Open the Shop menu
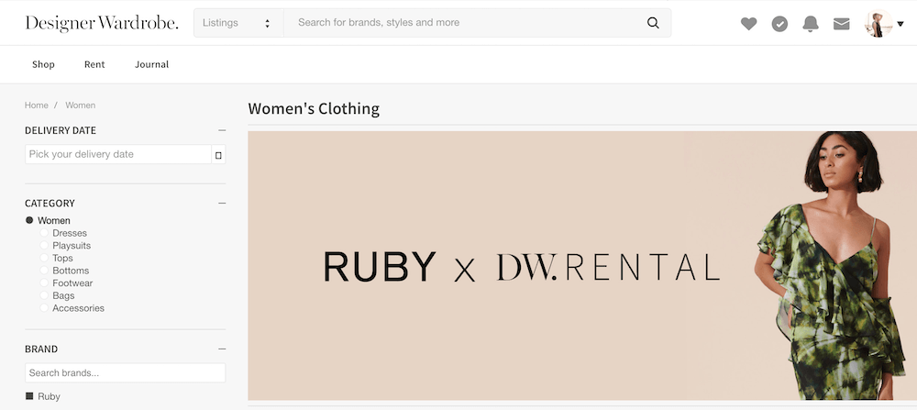917x410 pixels. click(x=43, y=64)
